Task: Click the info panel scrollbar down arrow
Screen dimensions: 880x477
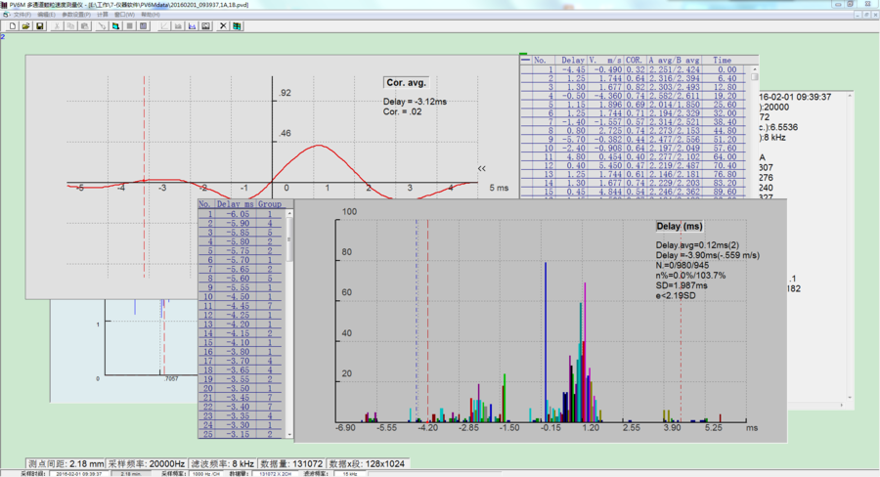Action: coord(850,397)
